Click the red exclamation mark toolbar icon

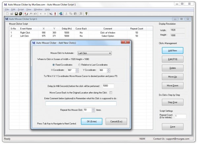55,14
